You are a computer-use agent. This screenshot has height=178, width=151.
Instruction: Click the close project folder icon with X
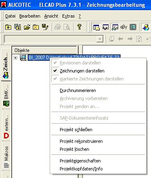(x=36, y=27)
